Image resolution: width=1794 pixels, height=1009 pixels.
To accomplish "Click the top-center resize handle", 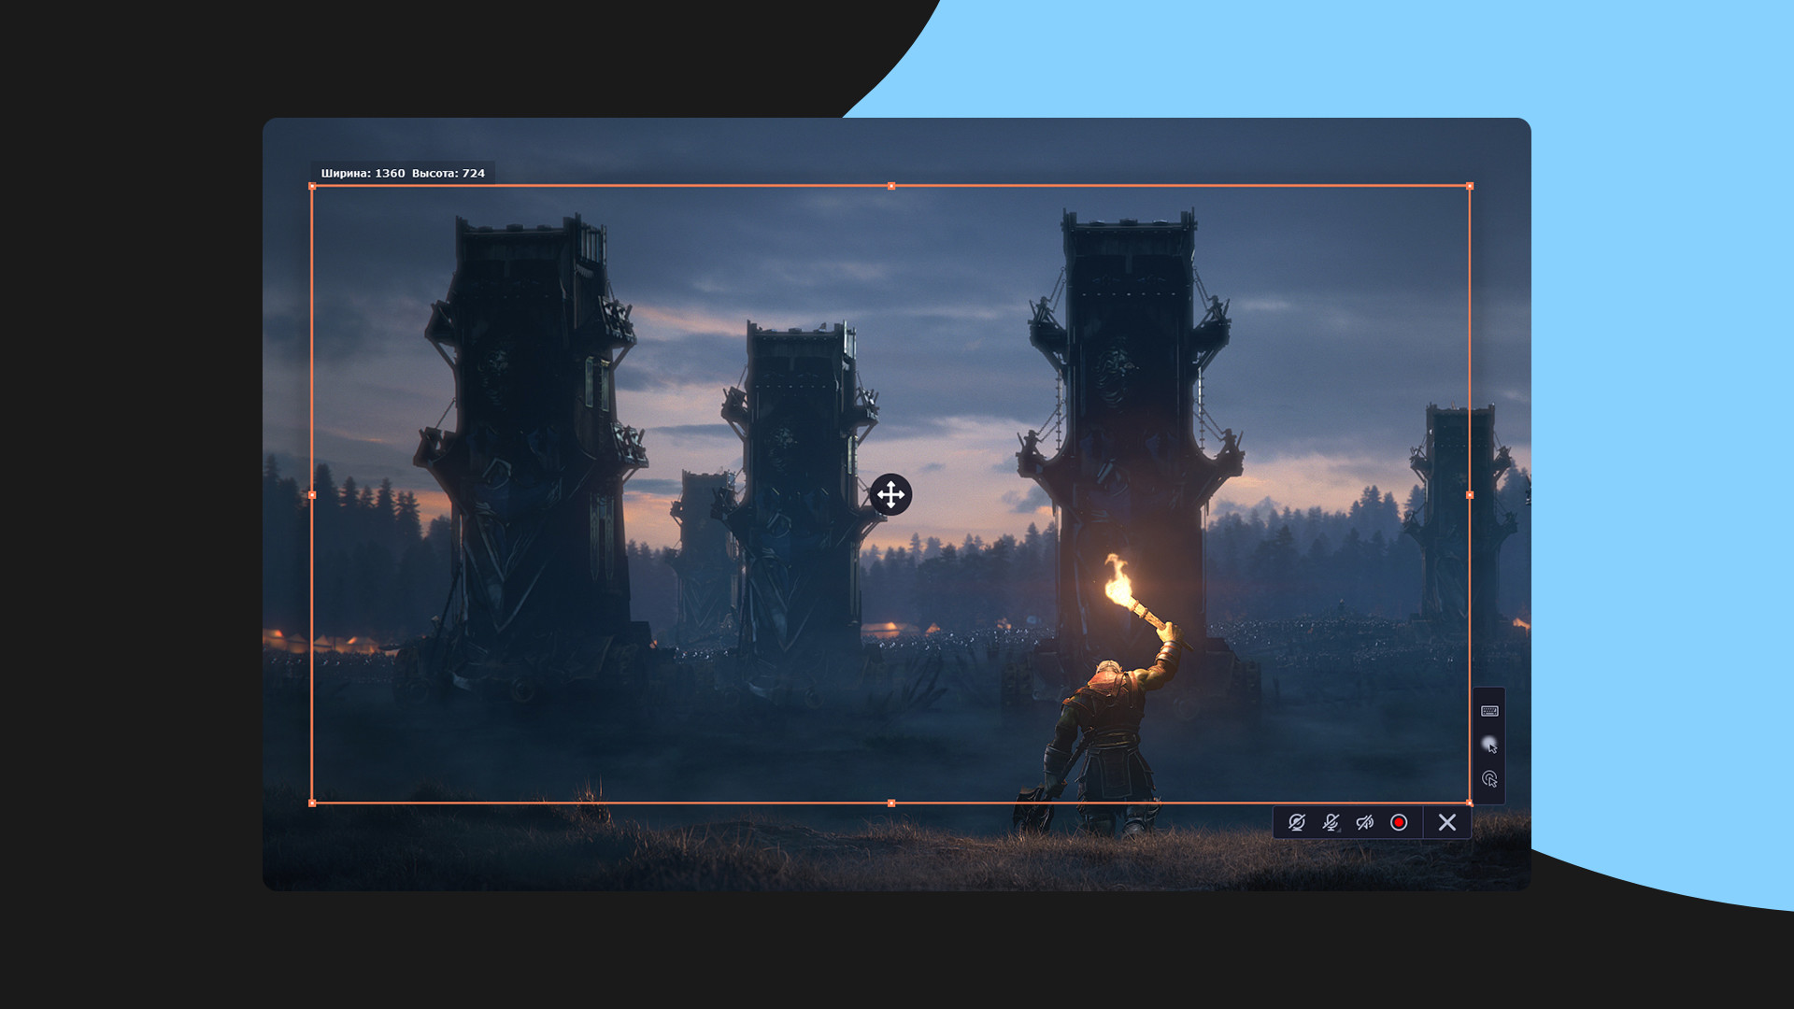I will (891, 187).
